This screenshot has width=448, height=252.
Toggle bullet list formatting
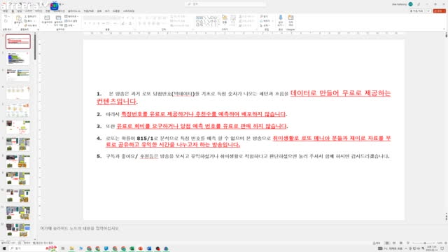tap(140, 17)
